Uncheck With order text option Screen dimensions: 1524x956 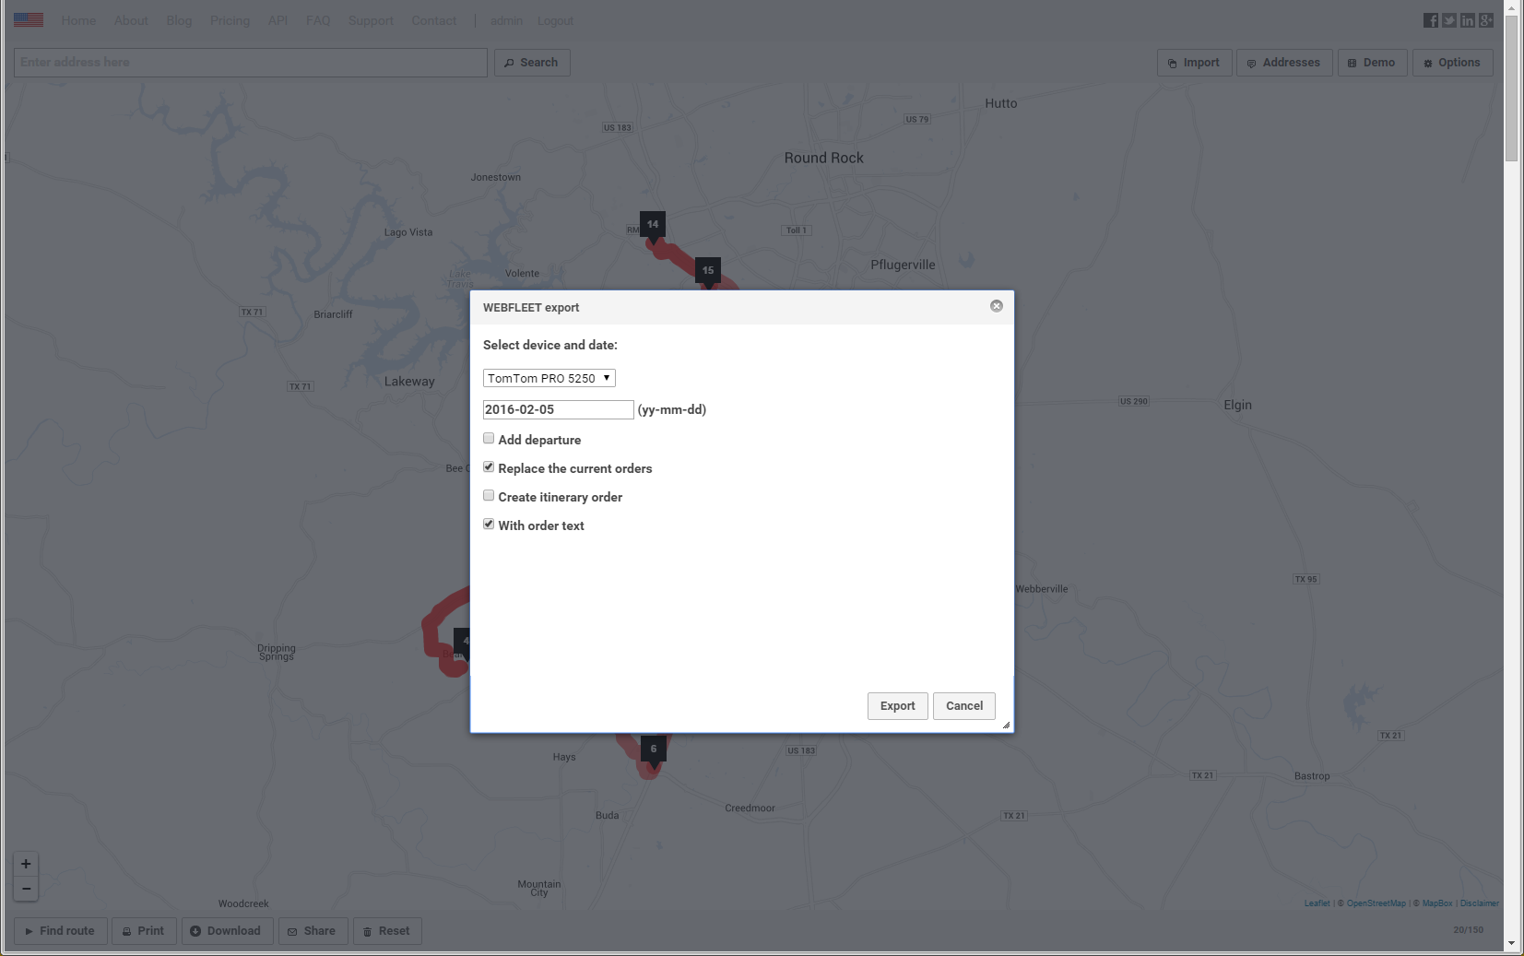coord(489,525)
